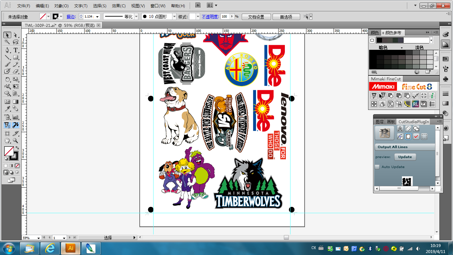
Task: Click the 文档设置 button
Action: (x=256, y=17)
